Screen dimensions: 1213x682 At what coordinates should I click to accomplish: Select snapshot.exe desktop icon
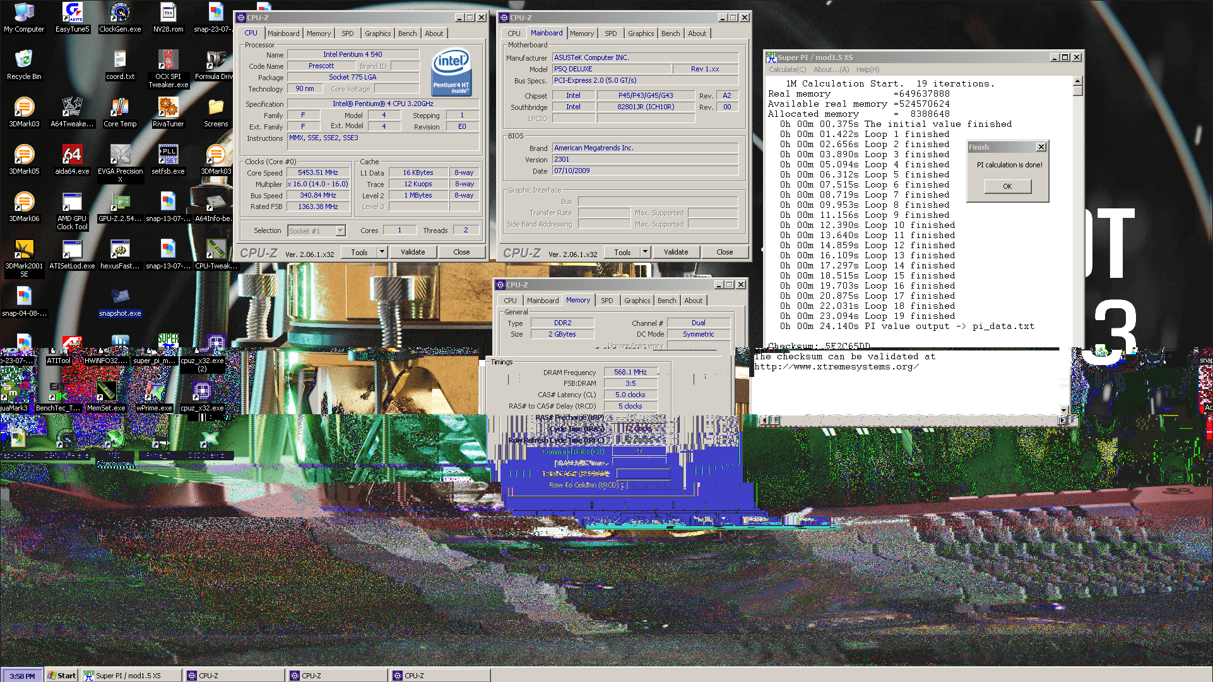[120, 302]
